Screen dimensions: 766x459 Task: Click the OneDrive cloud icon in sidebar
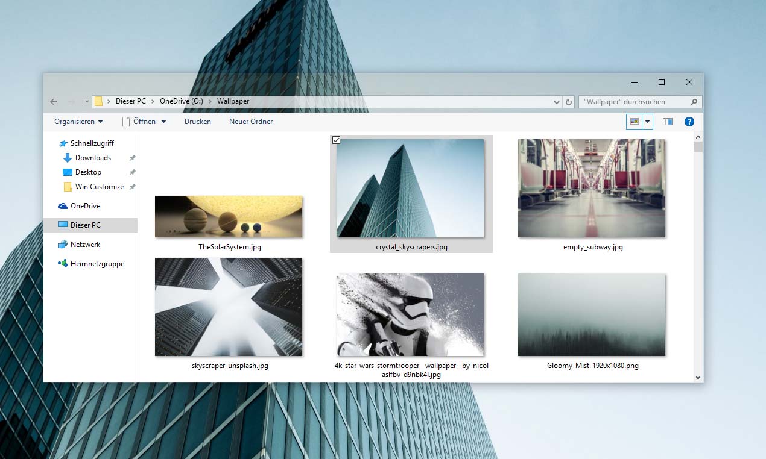tap(63, 206)
